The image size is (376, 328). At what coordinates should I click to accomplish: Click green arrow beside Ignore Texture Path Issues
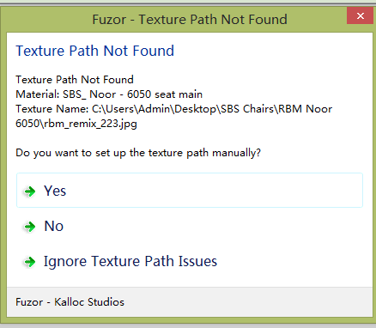(30, 262)
